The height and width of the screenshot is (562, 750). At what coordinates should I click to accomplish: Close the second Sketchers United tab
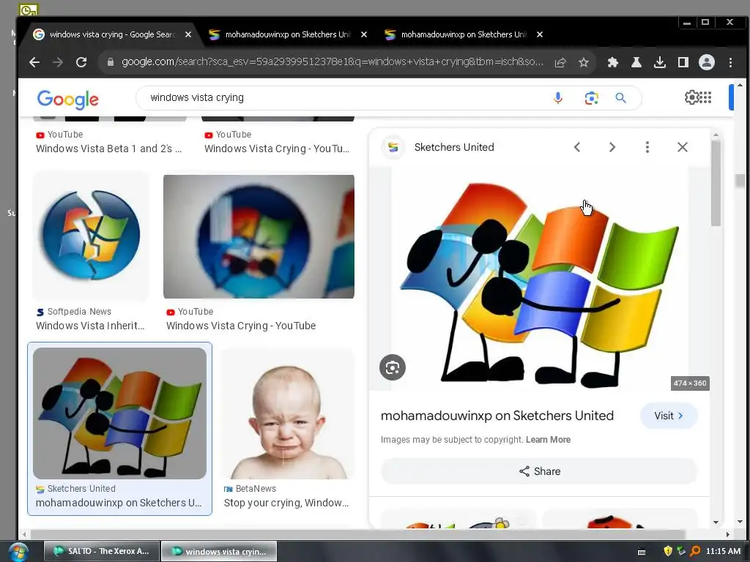364,34
